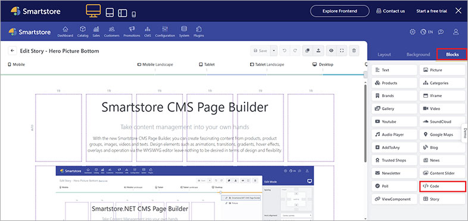Open the System menu
This screenshot has width=468, height=221.
coord(184,32)
